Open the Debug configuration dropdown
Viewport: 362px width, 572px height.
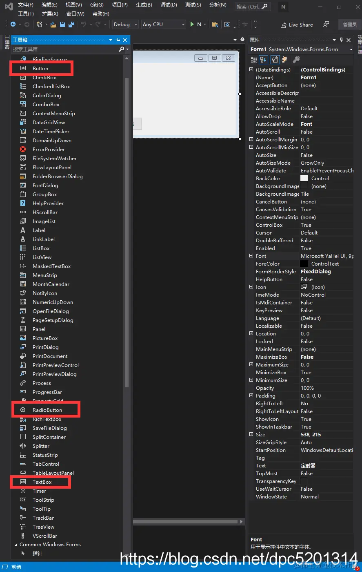click(126, 25)
